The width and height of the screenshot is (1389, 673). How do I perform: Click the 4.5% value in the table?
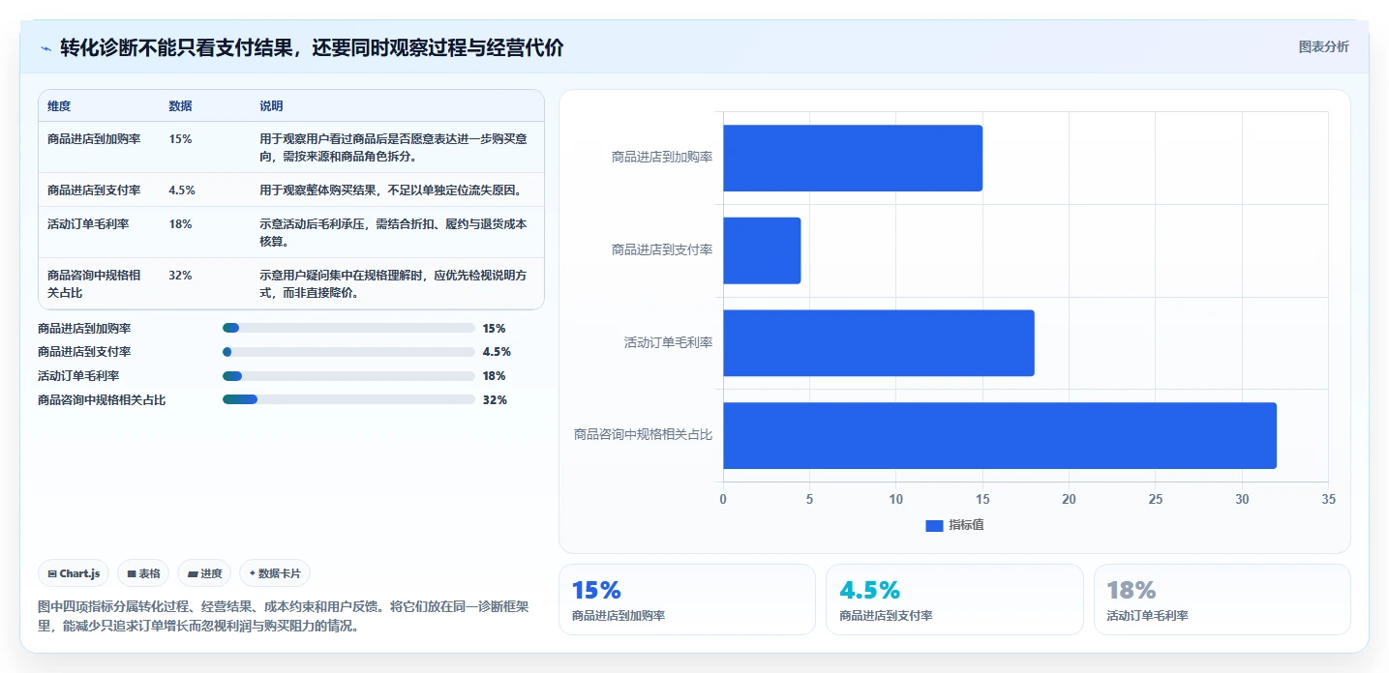tap(182, 190)
